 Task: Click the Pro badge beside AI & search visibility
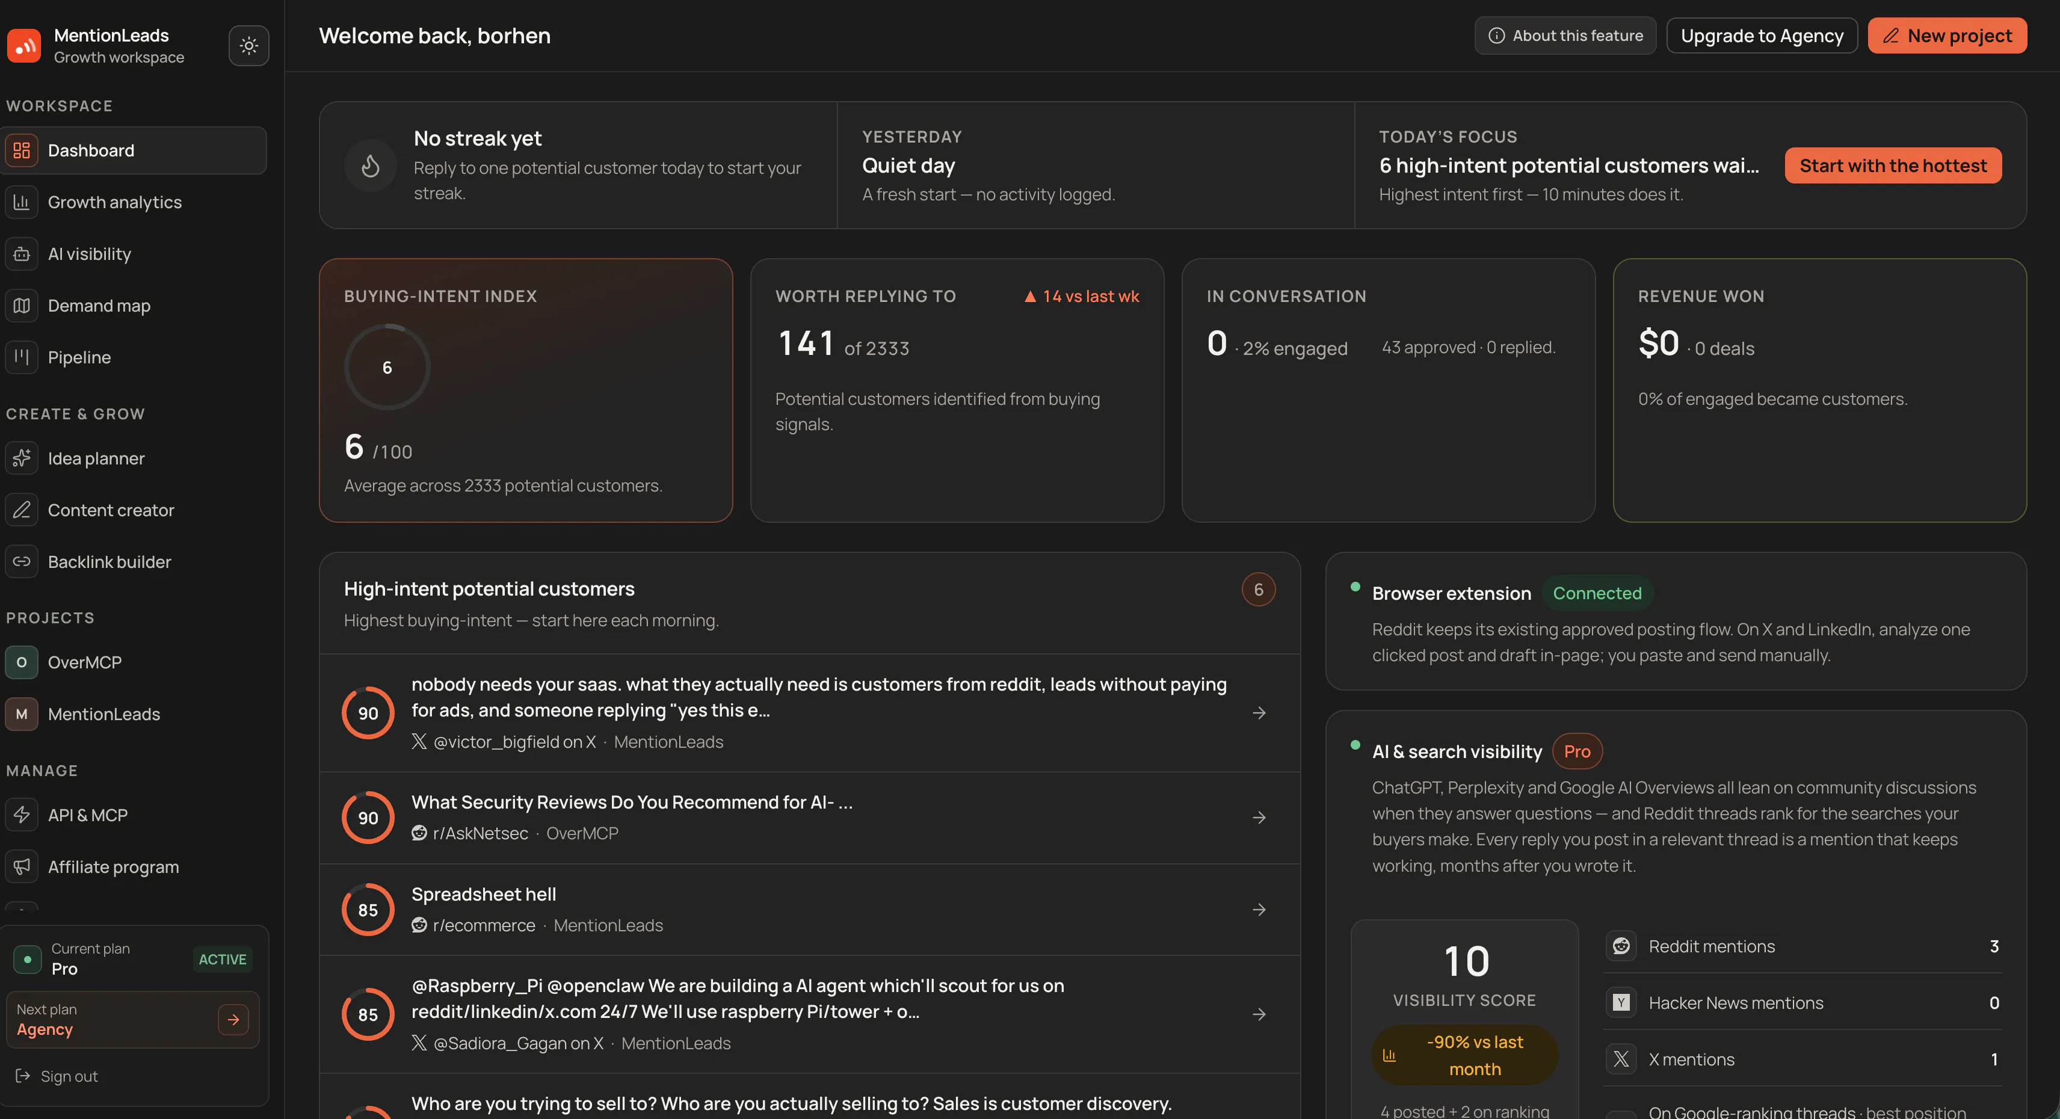1577,751
